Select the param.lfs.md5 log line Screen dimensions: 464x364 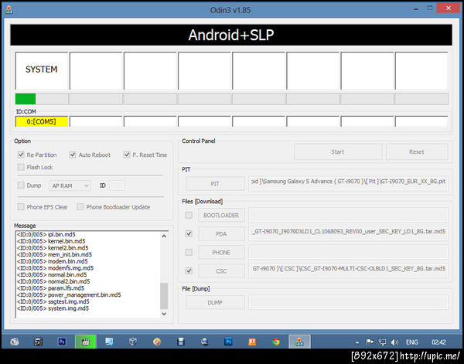tap(50, 288)
